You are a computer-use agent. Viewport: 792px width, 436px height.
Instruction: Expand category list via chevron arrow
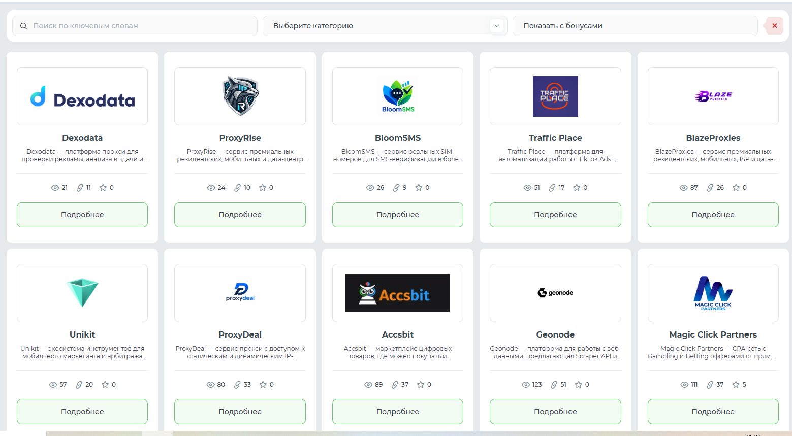pyautogui.click(x=497, y=26)
